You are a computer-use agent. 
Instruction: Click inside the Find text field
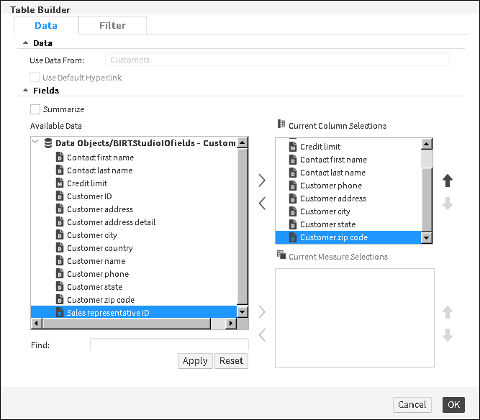coord(169,345)
